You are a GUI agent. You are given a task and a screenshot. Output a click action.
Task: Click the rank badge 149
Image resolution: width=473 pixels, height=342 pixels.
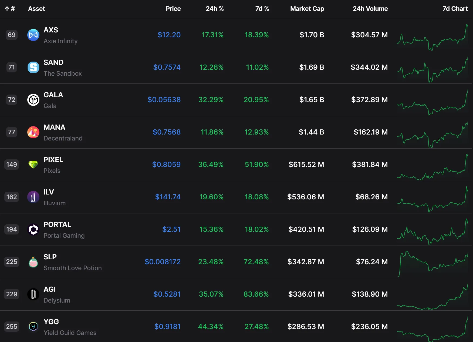(x=12, y=165)
